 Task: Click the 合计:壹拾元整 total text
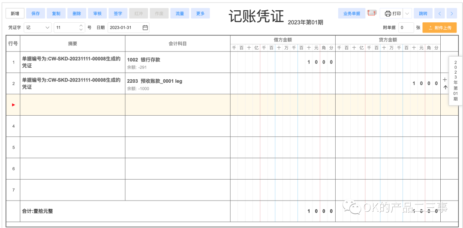[38, 211]
